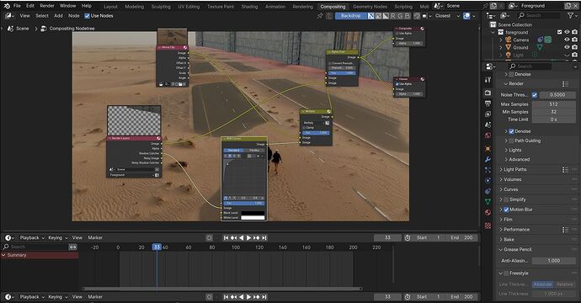This screenshot has width=581, height=303.
Task: Select Absolute line thickness mode
Action: (543, 284)
